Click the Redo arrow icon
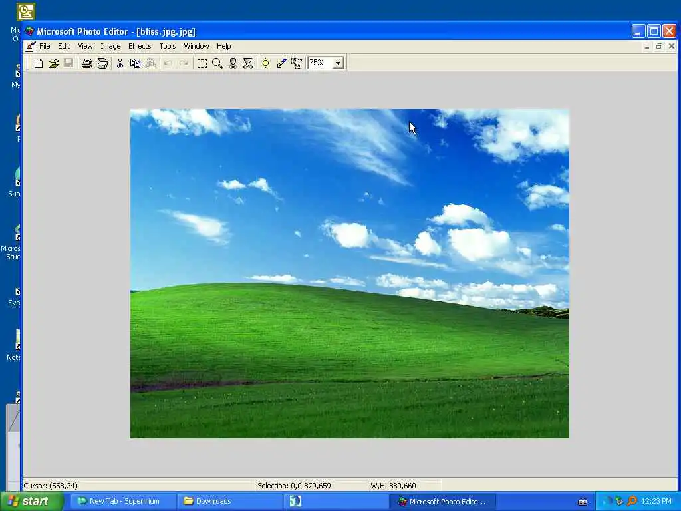Viewport: 681px width, 511px height. [x=184, y=63]
